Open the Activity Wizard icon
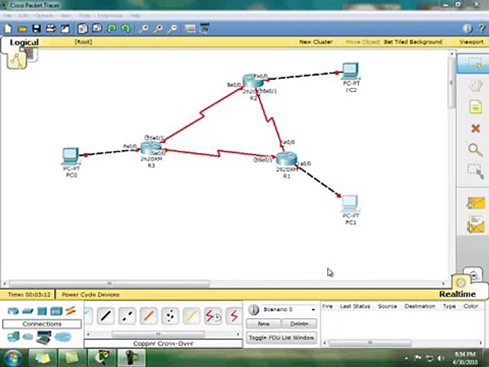 65,29
